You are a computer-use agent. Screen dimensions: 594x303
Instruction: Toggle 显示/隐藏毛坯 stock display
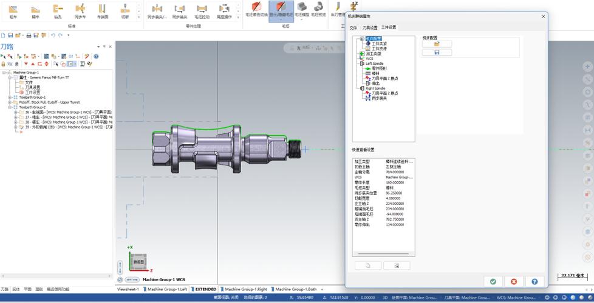pos(281,10)
